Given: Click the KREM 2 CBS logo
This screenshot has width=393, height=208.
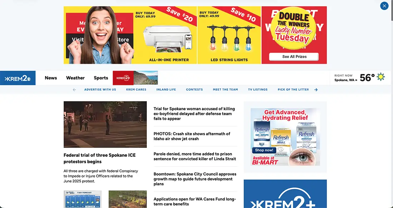Looking at the screenshot, I should coord(18,78).
